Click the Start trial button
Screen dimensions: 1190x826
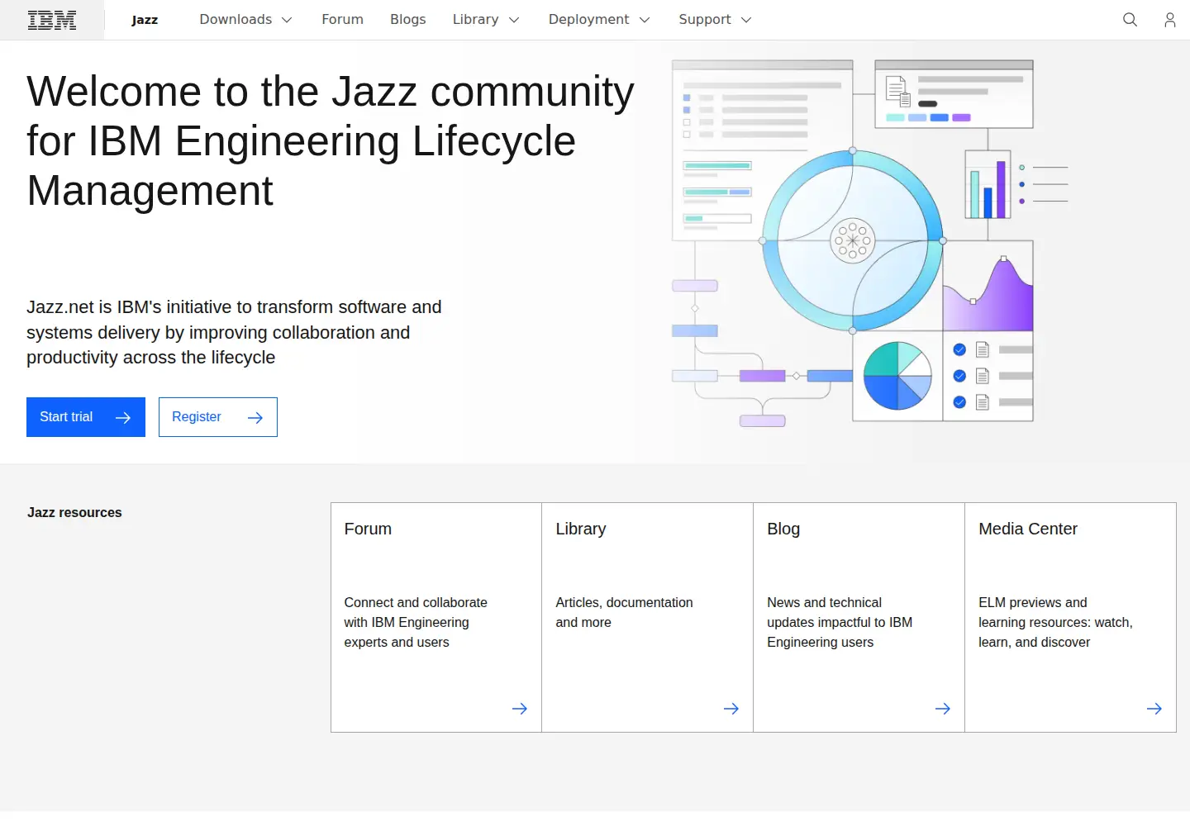point(86,417)
